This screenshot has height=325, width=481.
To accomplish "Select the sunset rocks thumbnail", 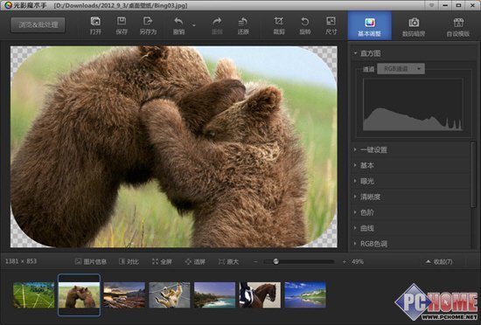I will click(x=124, y=295).
